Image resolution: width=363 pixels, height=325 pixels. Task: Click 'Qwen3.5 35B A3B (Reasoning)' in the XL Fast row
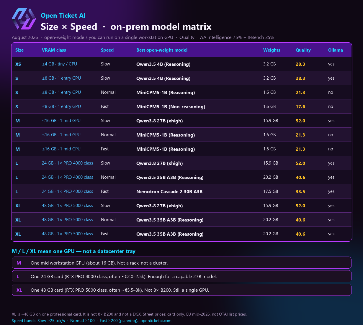coord(170,234)
